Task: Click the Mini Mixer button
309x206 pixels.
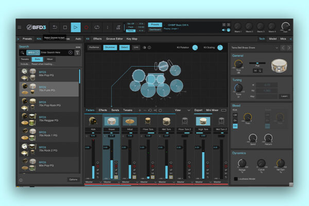Action: point(212,110)
